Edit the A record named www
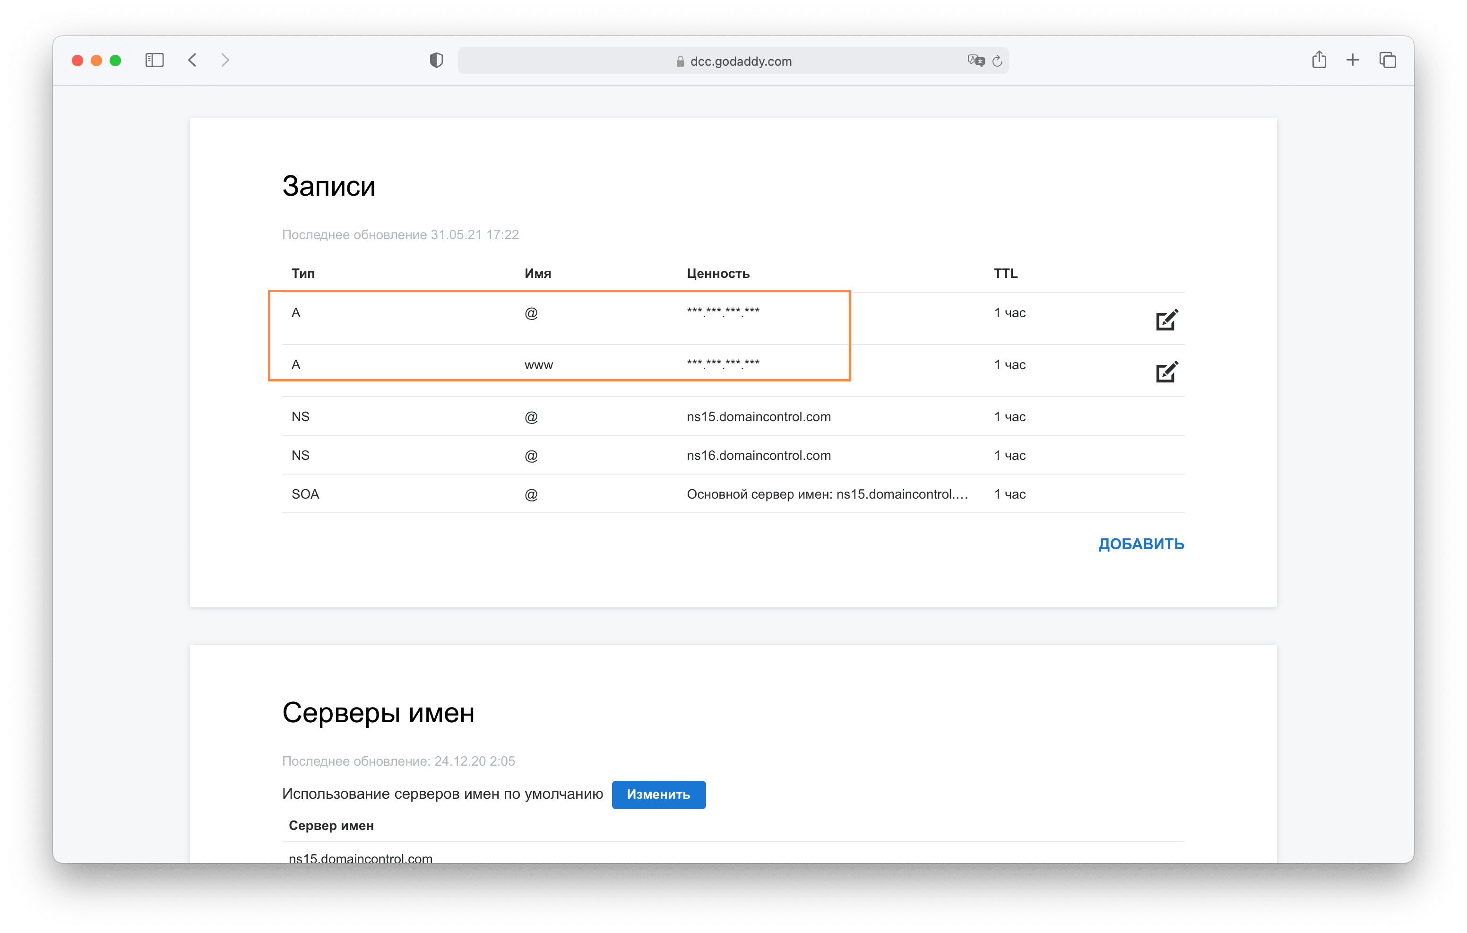 tap(1167, 372)
